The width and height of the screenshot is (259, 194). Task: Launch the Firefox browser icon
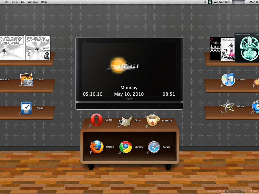point(96,147)
